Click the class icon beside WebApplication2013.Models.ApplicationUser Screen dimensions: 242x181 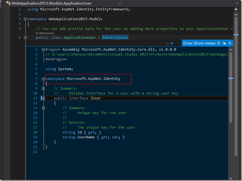pos(9,3)
